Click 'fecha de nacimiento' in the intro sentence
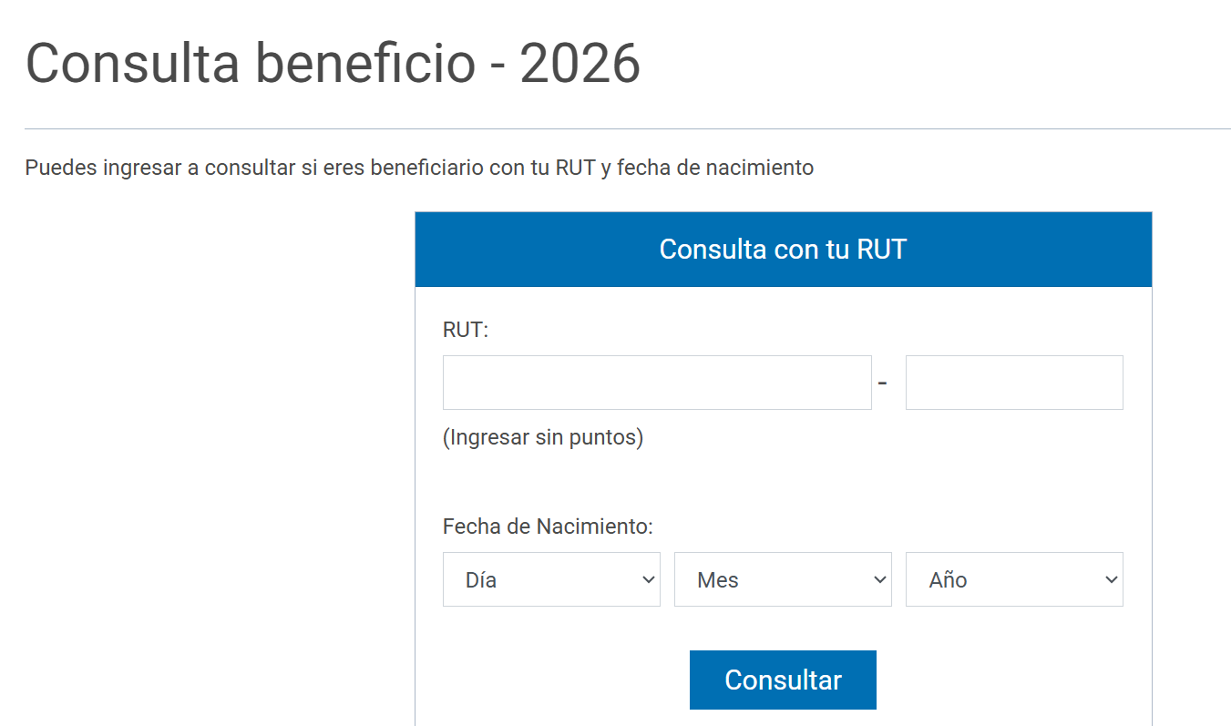 click(x=715, y=168)
